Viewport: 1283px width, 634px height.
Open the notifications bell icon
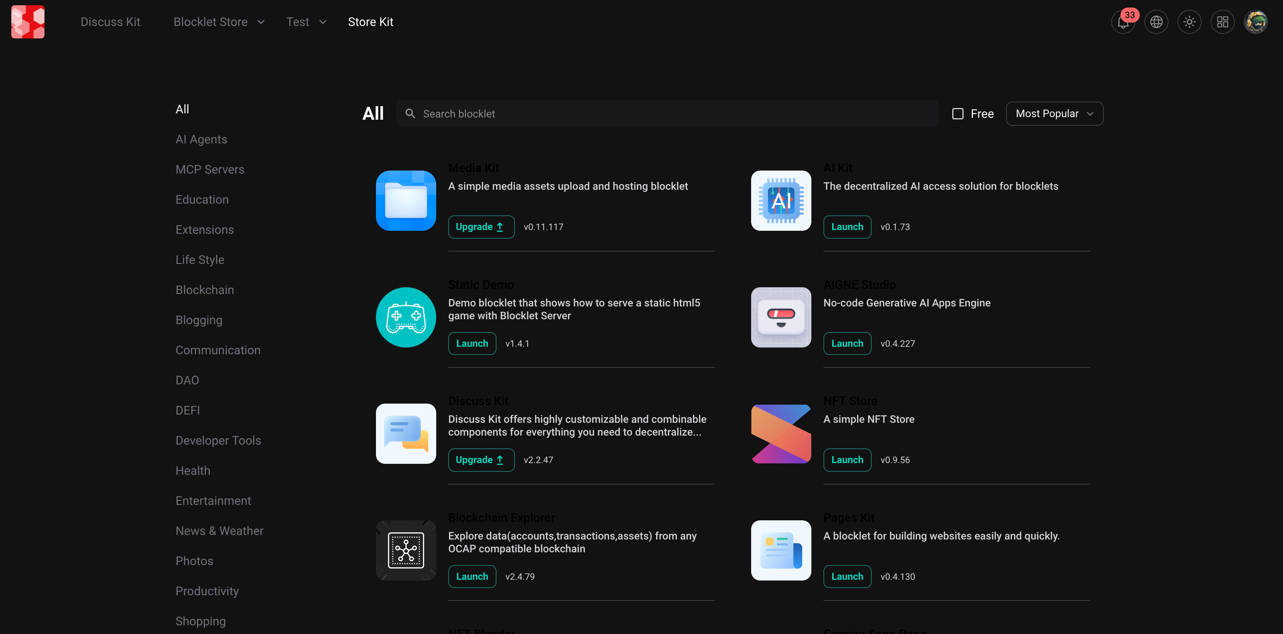[x=1123, y=22]
